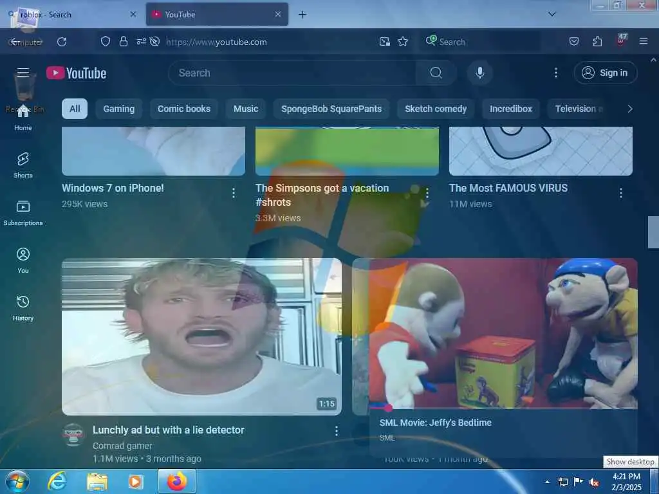Open Shorts in the sidebar
The width and height of the screenshot is (659, 494).
[x=23, y=165]
